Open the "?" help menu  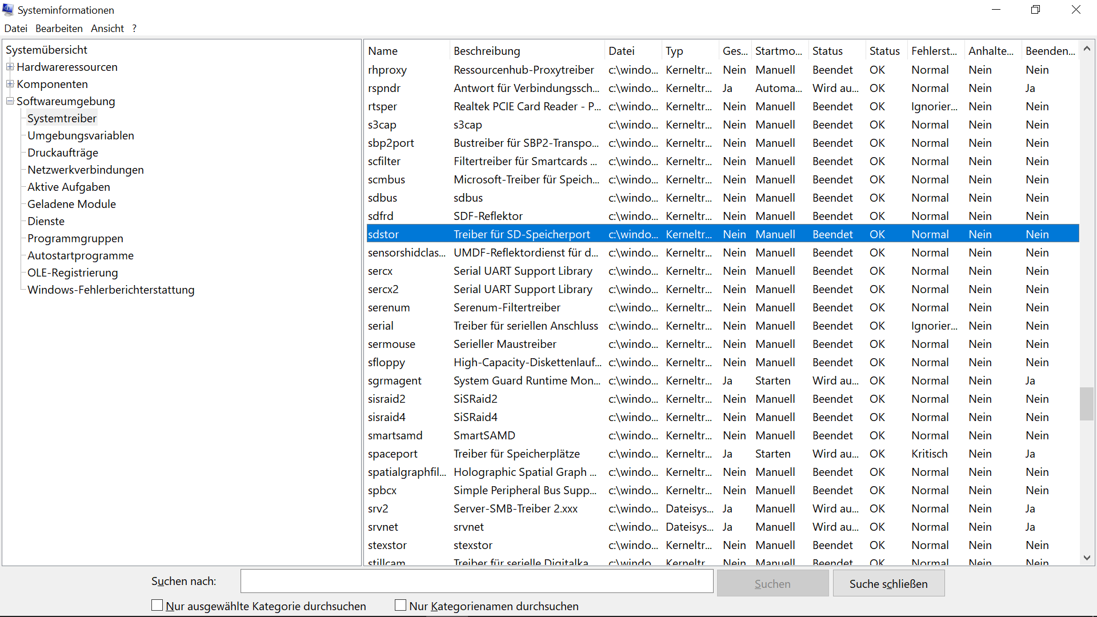[134, 28]
